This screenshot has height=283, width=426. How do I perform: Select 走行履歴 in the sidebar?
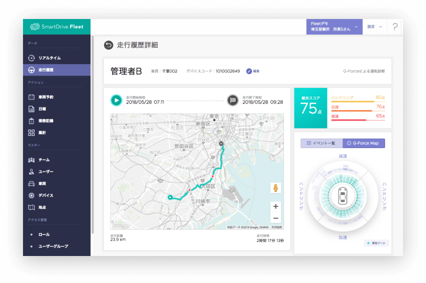click(x=57, y=70)
